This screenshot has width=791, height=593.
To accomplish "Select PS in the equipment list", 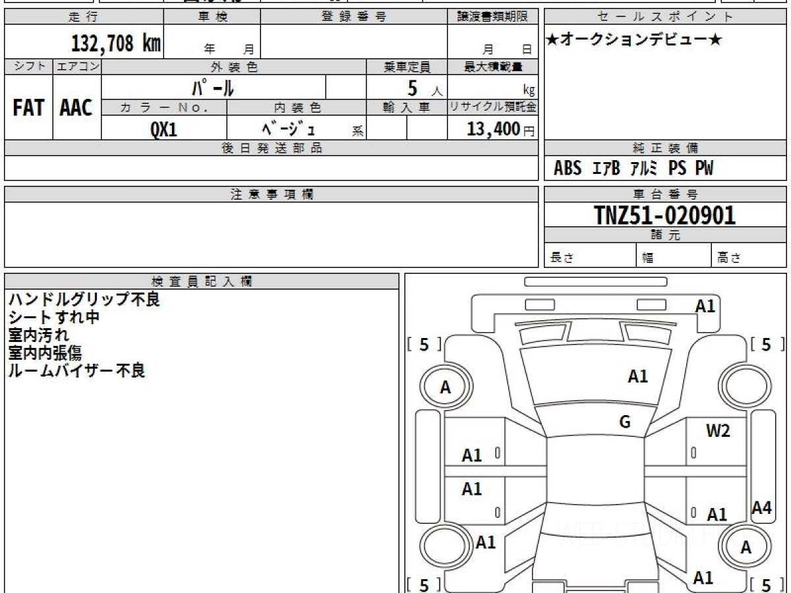I will [678, 169].
